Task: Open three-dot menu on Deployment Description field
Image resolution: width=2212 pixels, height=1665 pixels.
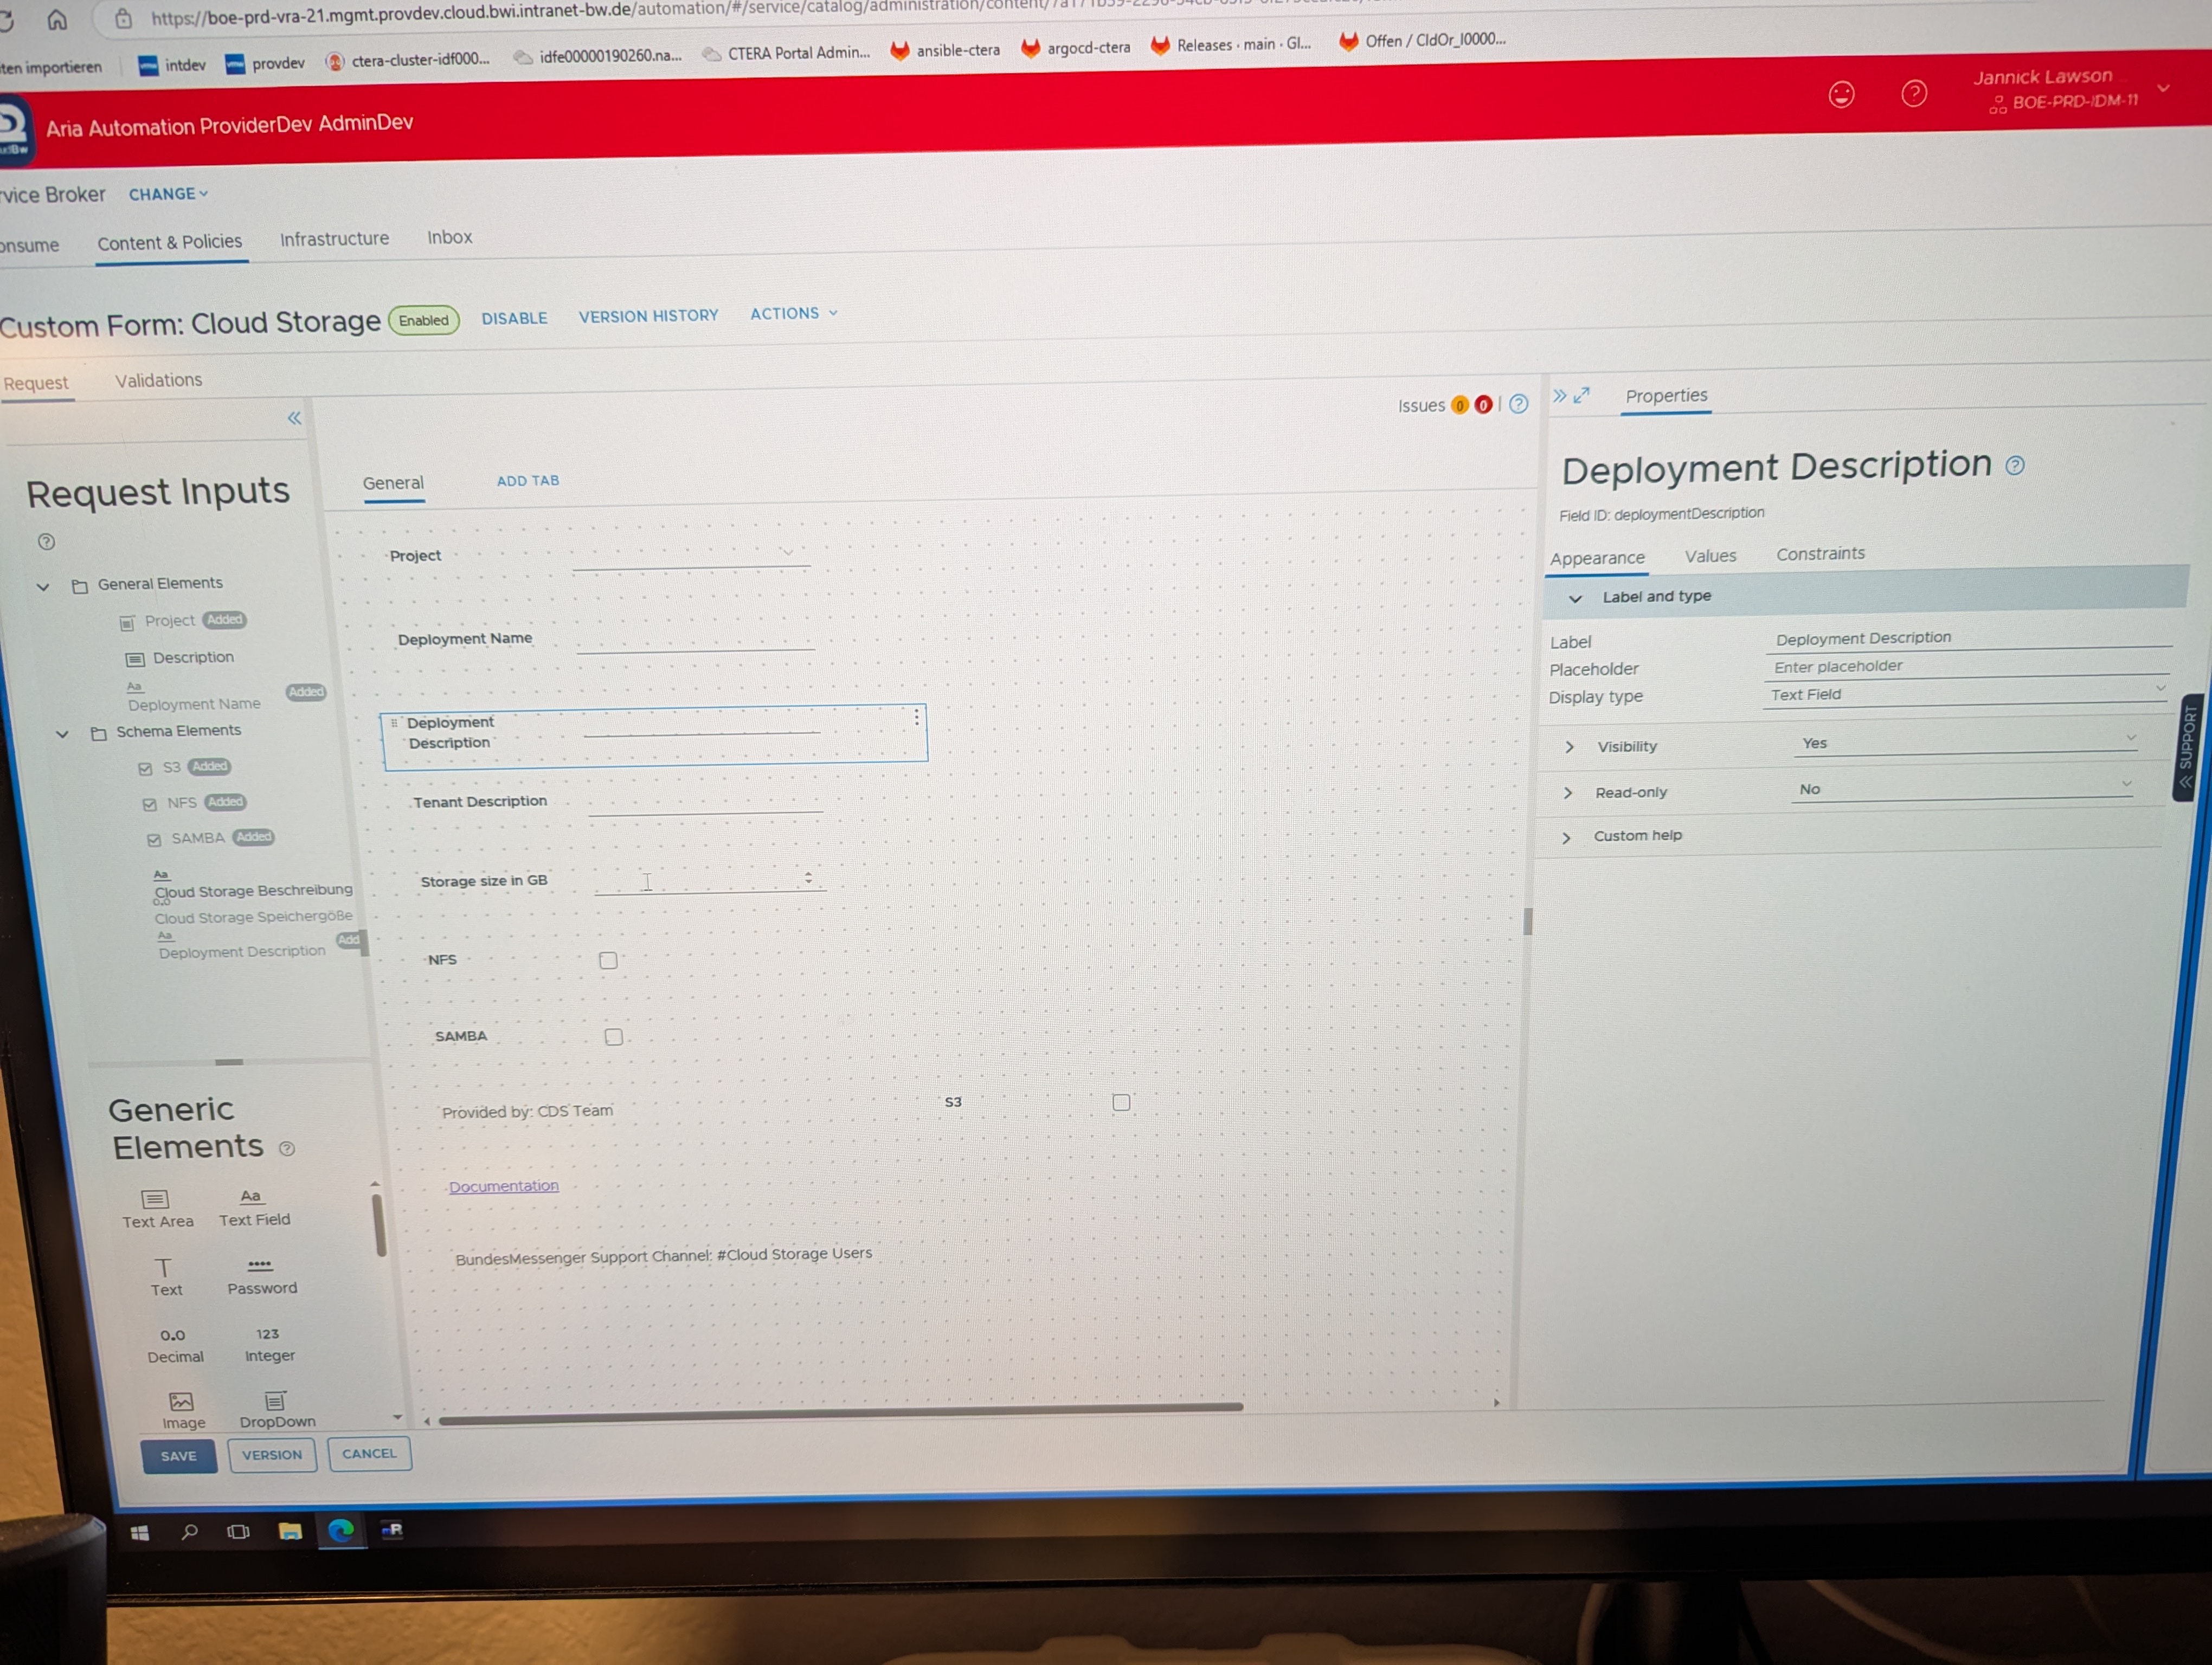Action: pyautogui.click(x=916, y=718)
